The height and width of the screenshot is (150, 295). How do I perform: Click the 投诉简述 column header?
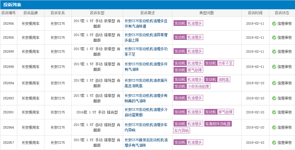pyautogui.click(x=147, y=13)
